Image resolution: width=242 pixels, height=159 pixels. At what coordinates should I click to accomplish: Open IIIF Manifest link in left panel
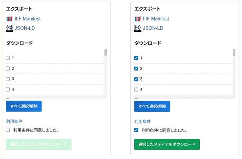(27, 19)
